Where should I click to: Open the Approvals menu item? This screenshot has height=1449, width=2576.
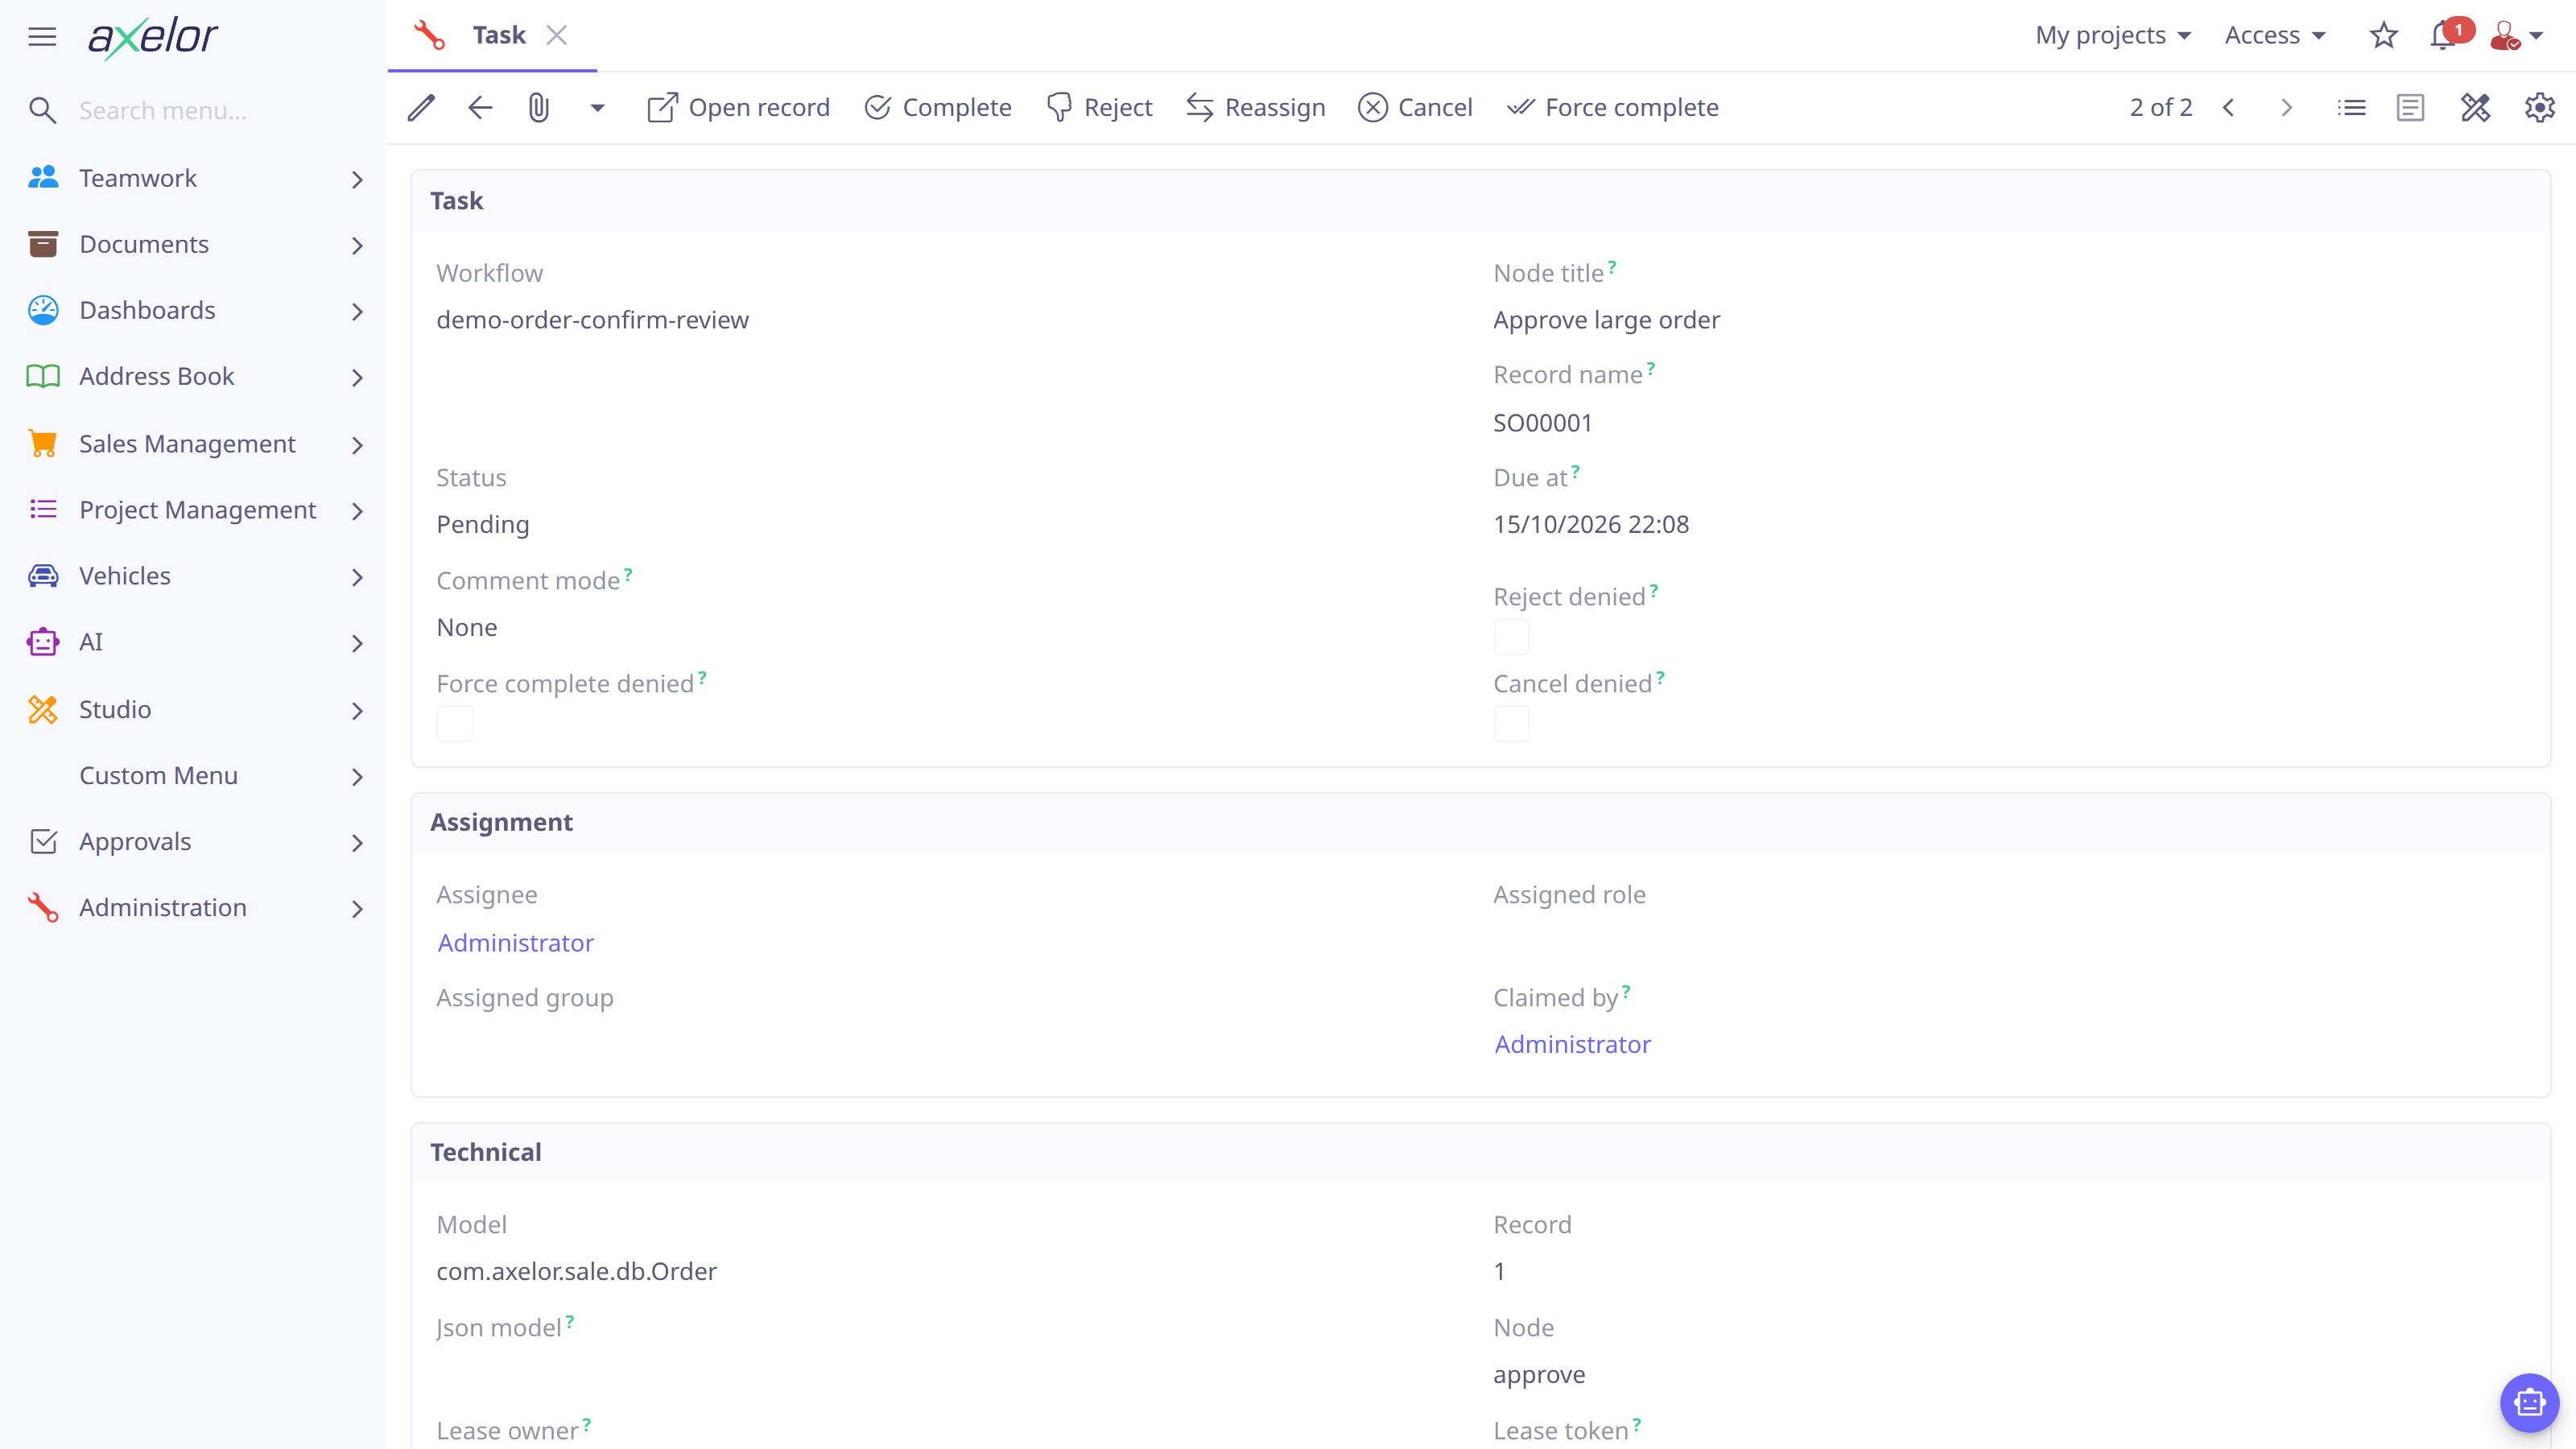(x=194, y=841)
